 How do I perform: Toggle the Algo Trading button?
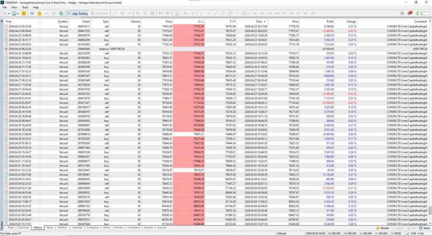[78, 13]
